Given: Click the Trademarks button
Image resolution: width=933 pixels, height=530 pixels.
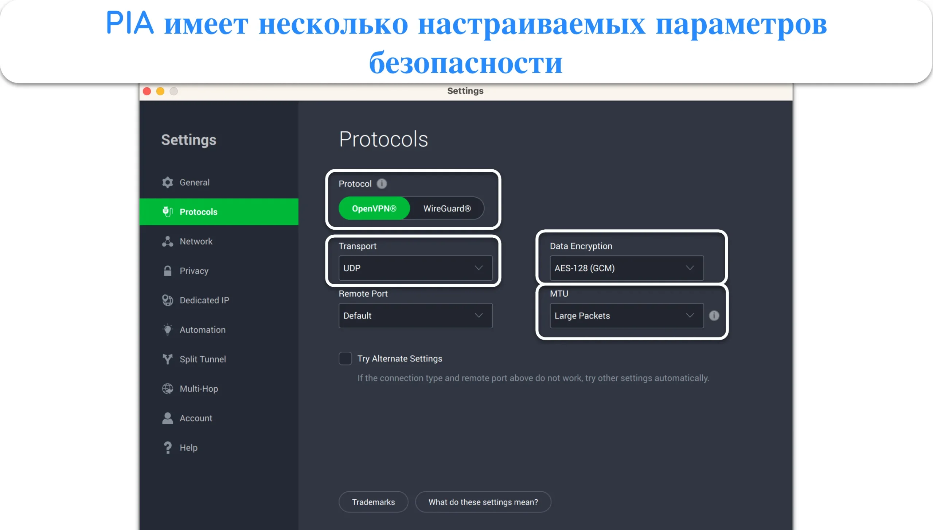Looking at the screenshot, I should coord(373,502).
